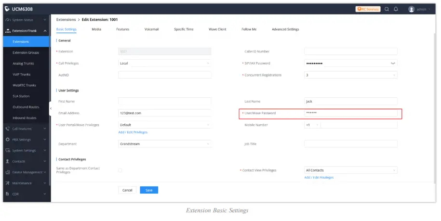Click the Cancel button
441x221 pixels.
[127, 190]
